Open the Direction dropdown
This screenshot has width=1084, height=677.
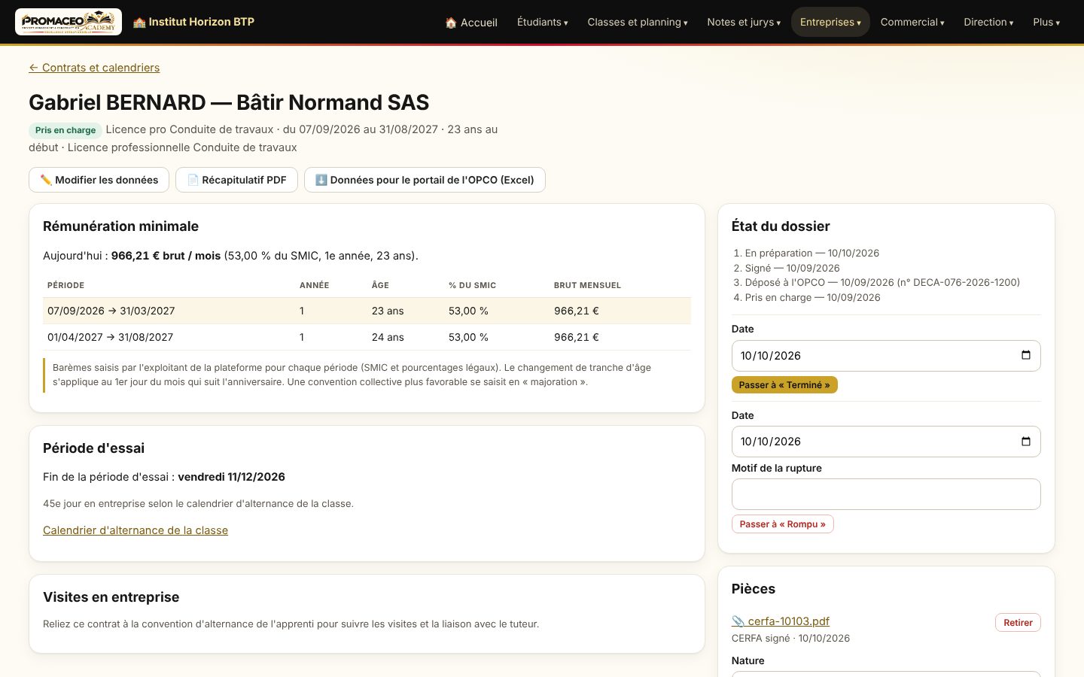click(x=988, y=22)
